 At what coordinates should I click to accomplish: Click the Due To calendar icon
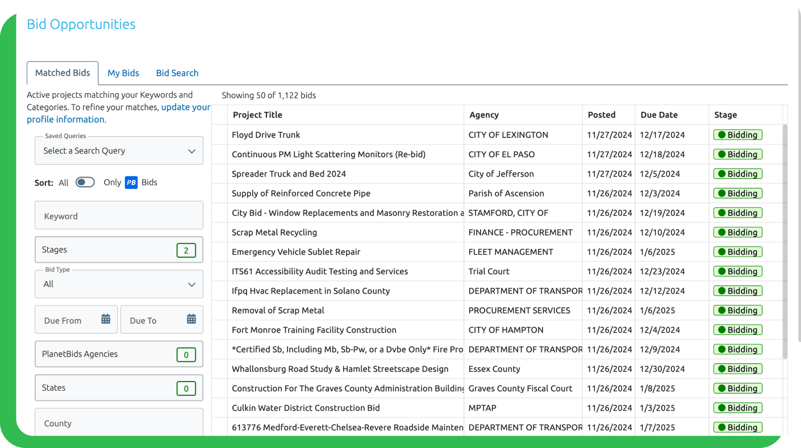tap(191, 319)
